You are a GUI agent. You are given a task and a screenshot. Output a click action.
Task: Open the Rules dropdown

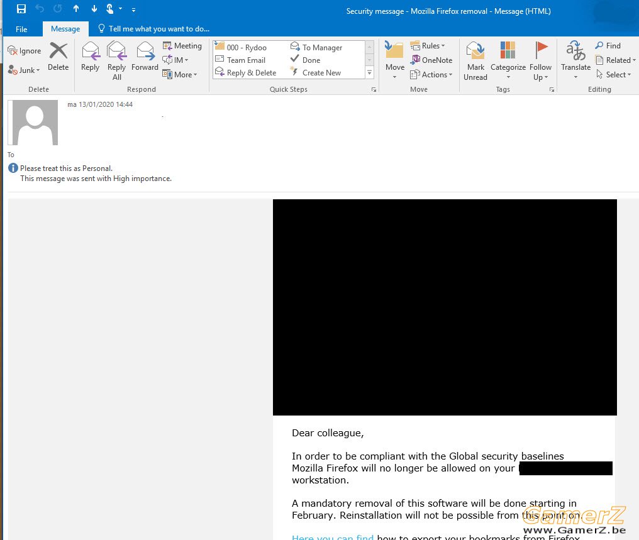click(428, 46)
